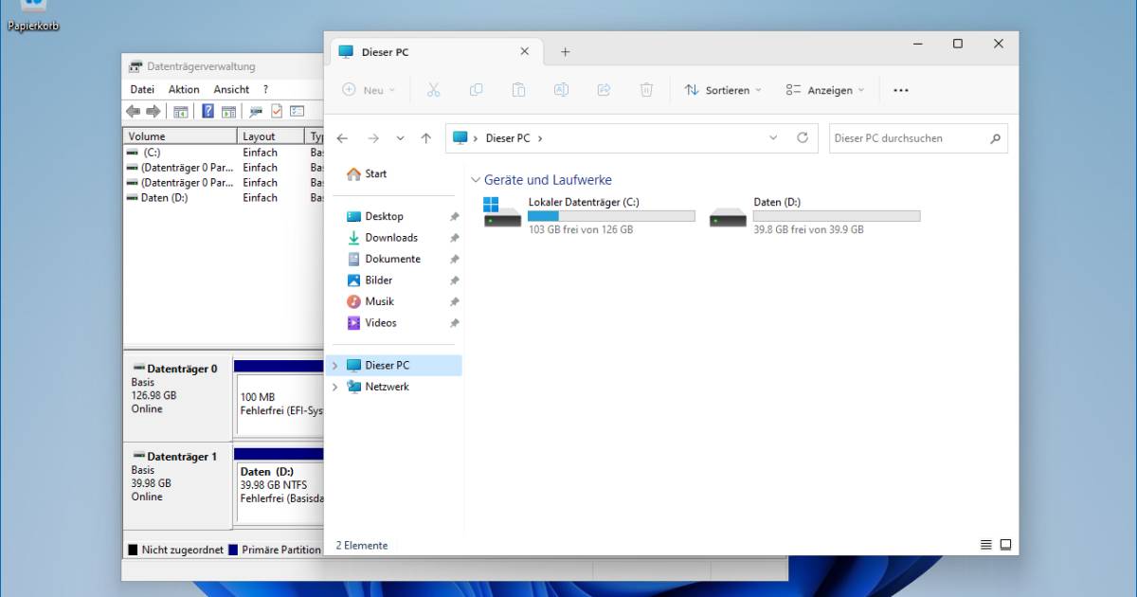Unpin Downloads from the sidebar
The width and height of the screenshot is (1137, 597).
[454, 237]
